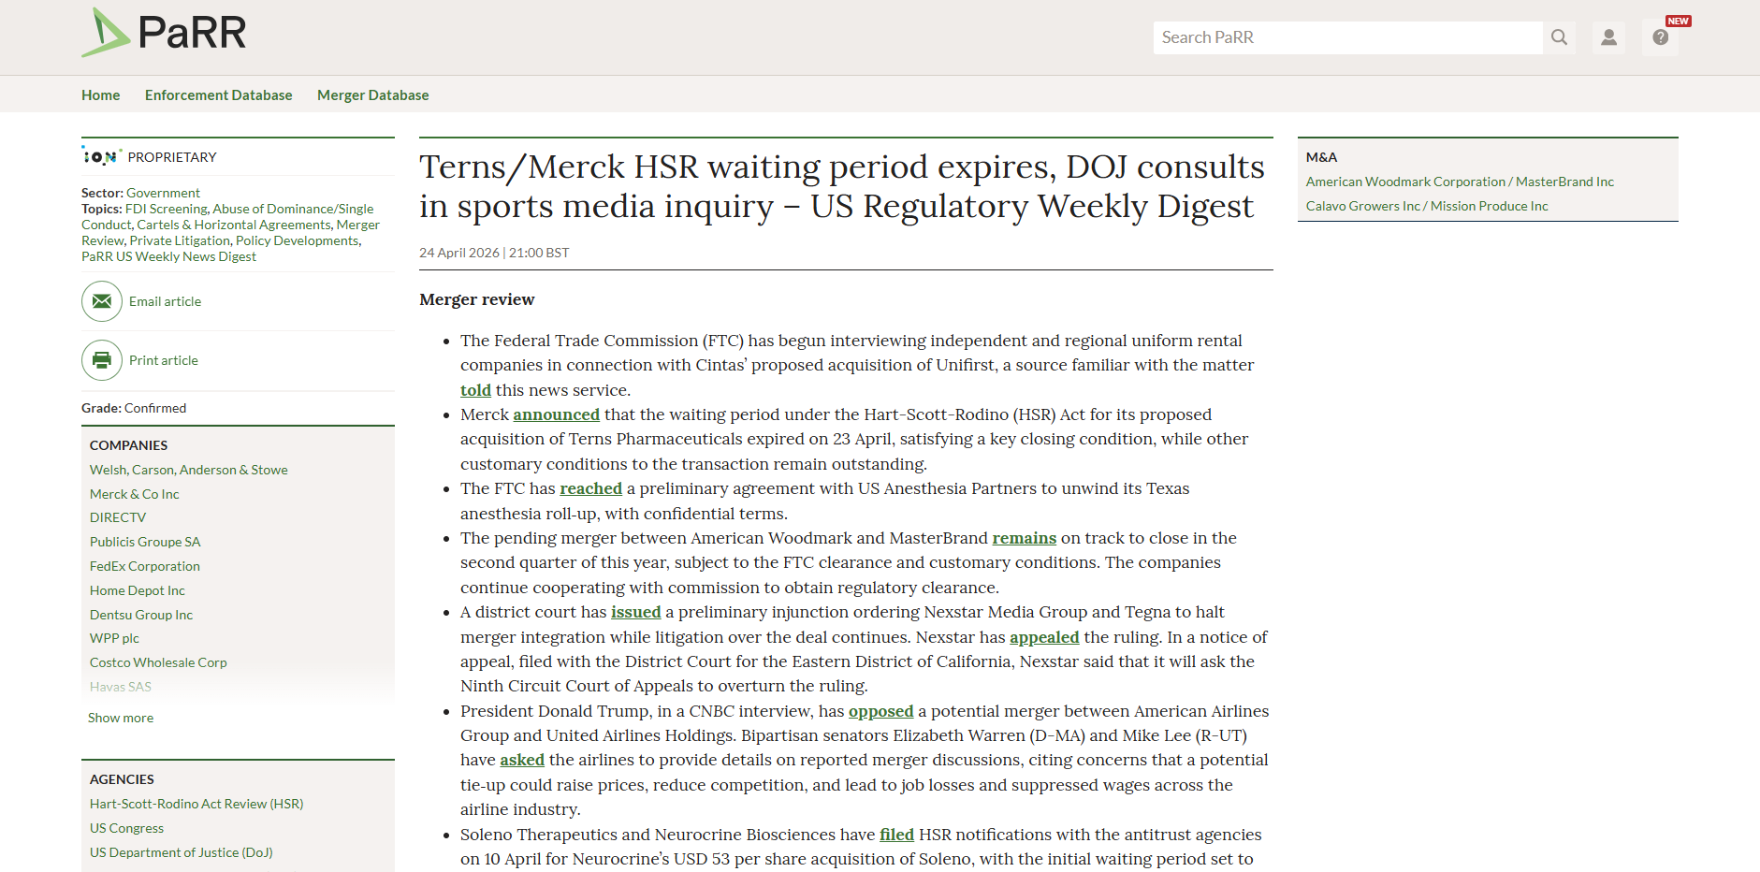This screenshot has height=872, width=1760.
Task: Click the ION proprietary logo
Action: coord(102,156)
